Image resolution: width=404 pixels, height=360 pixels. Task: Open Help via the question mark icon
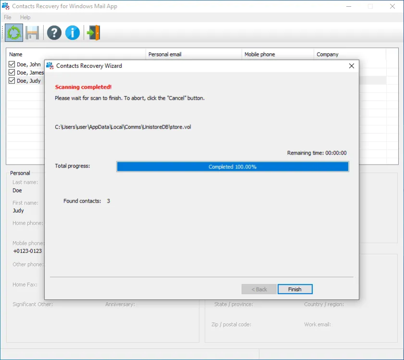point(54,33)
